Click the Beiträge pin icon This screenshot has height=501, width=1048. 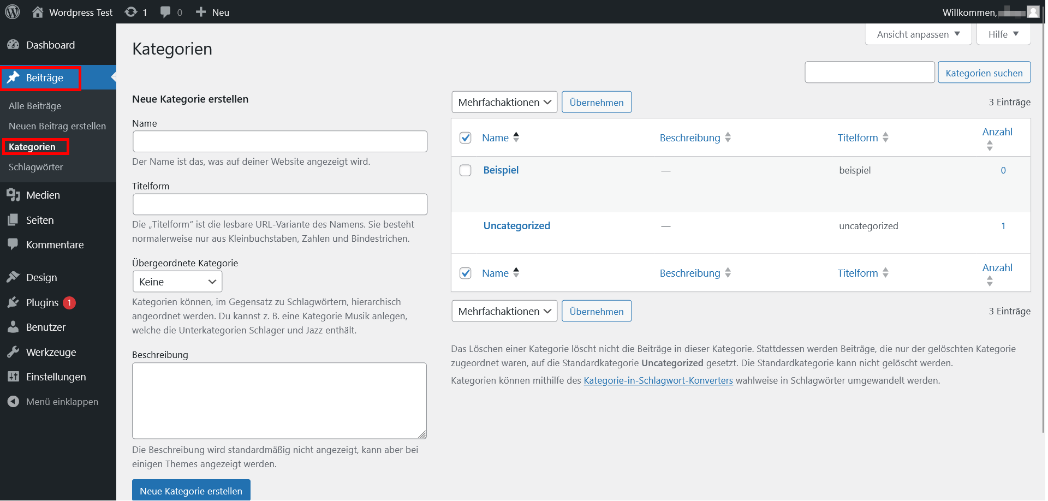[x=13, y=77]
